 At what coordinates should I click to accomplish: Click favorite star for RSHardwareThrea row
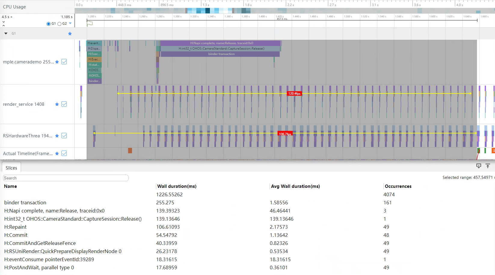pyautogui.click(x=57, y=136)
